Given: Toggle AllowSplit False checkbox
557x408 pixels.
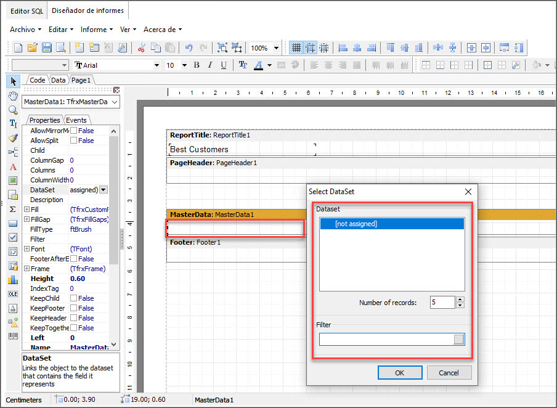Looking at the screenshot, I should (x=73, y=141).
